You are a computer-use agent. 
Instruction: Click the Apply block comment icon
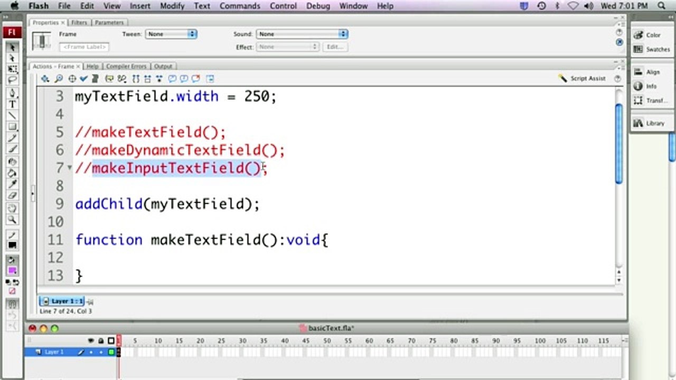coord(172,79)
